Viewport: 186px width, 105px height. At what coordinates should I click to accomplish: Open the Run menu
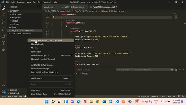point(40,2)
